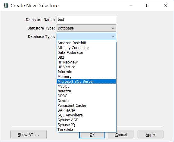
Task: Click the Datastore Name text field
Action: pos(86,20)
